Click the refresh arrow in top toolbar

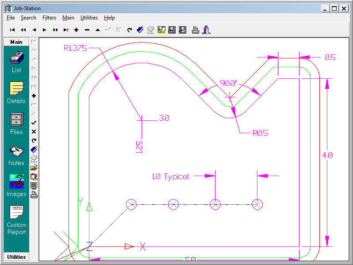point(130,30)
